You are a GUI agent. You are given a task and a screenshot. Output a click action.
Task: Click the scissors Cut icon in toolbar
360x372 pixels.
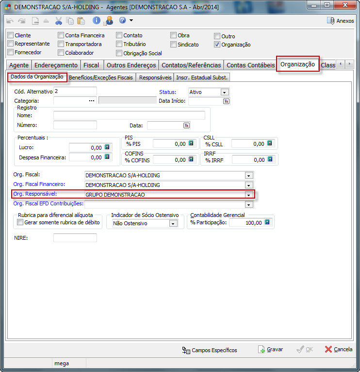point(59,20)
